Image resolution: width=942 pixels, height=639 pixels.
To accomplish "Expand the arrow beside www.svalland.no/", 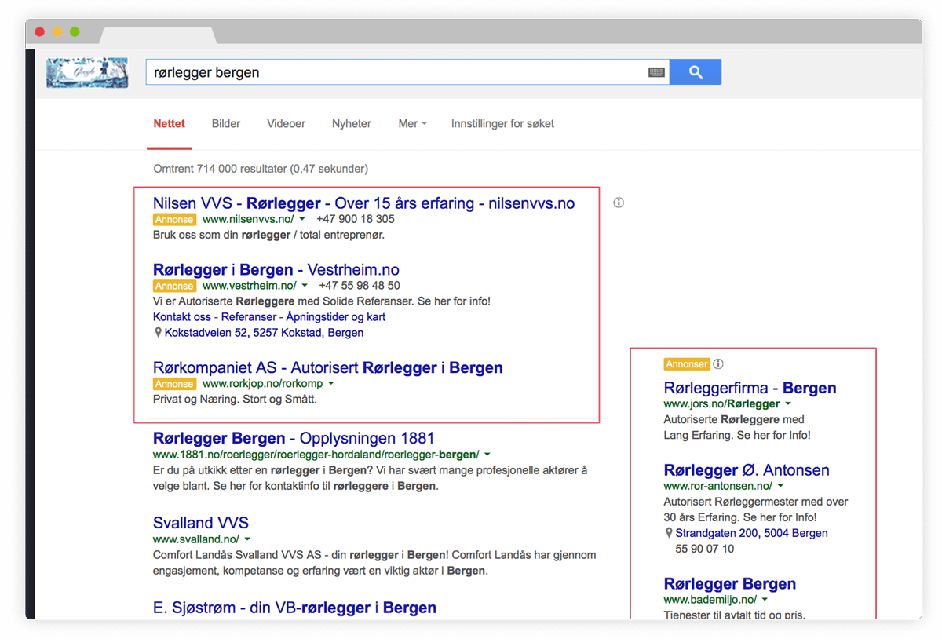I will click(x=247, y=539).
